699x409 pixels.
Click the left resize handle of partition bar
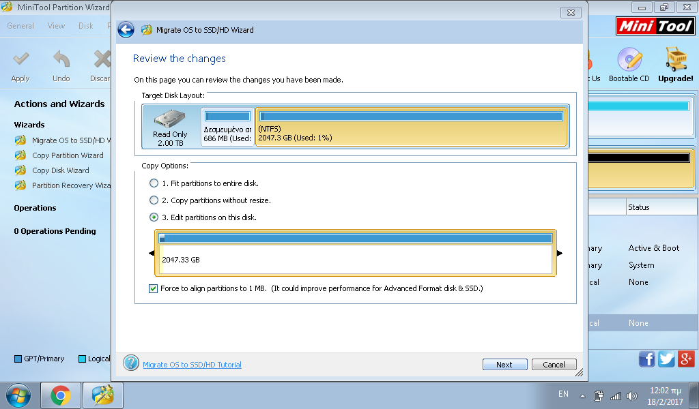152,253
